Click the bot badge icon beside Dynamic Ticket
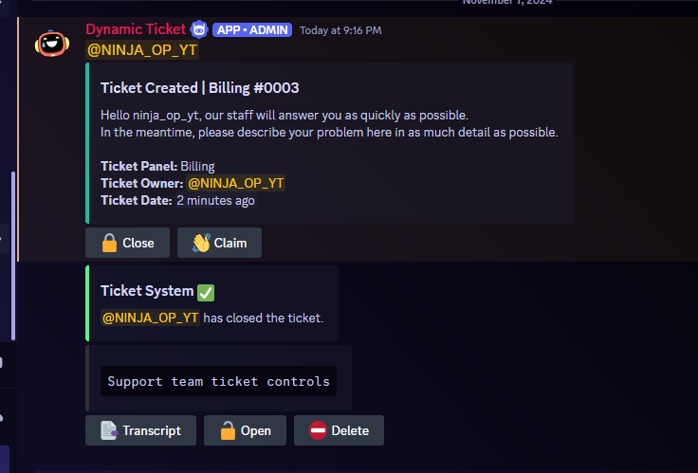This screenshot has width=698, height=473. click(199, 29)
